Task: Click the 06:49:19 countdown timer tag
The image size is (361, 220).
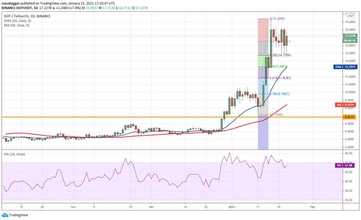Action: 351,40
